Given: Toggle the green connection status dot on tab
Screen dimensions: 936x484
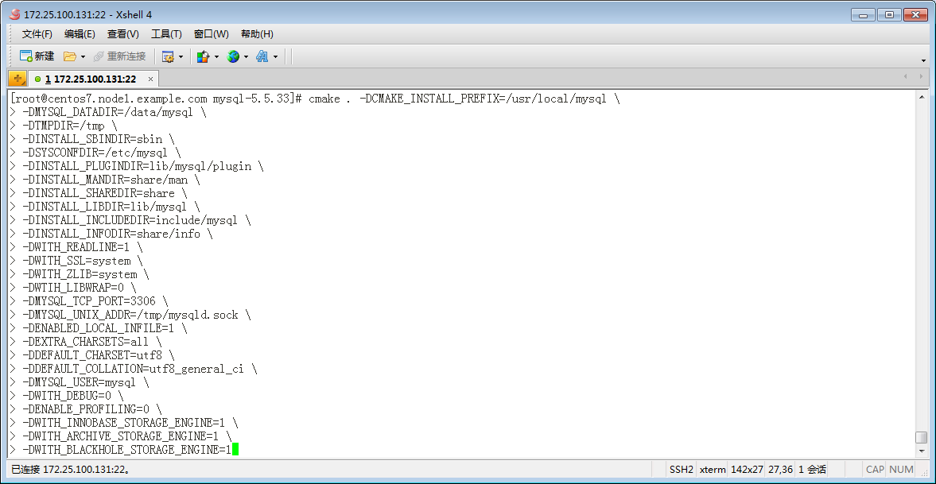Looking at the screenshot, I should click(37, 79).
